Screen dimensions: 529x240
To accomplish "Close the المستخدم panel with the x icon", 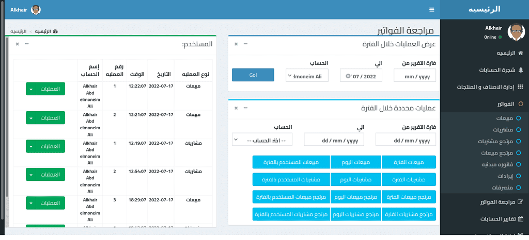I will point(17,44).
